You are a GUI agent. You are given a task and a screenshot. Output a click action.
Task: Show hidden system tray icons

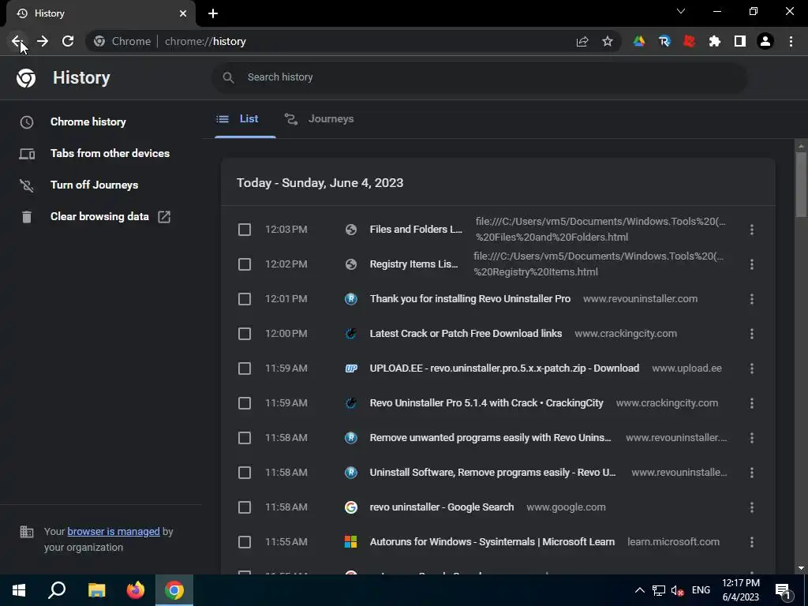tap(639, 590)
